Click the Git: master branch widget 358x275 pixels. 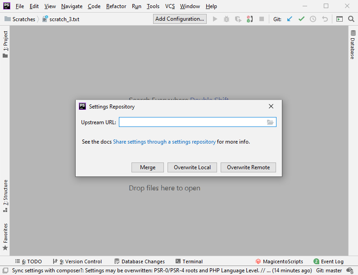coord(329,270)
